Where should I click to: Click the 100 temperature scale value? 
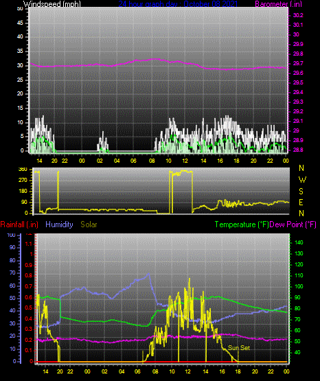point(299,286)
